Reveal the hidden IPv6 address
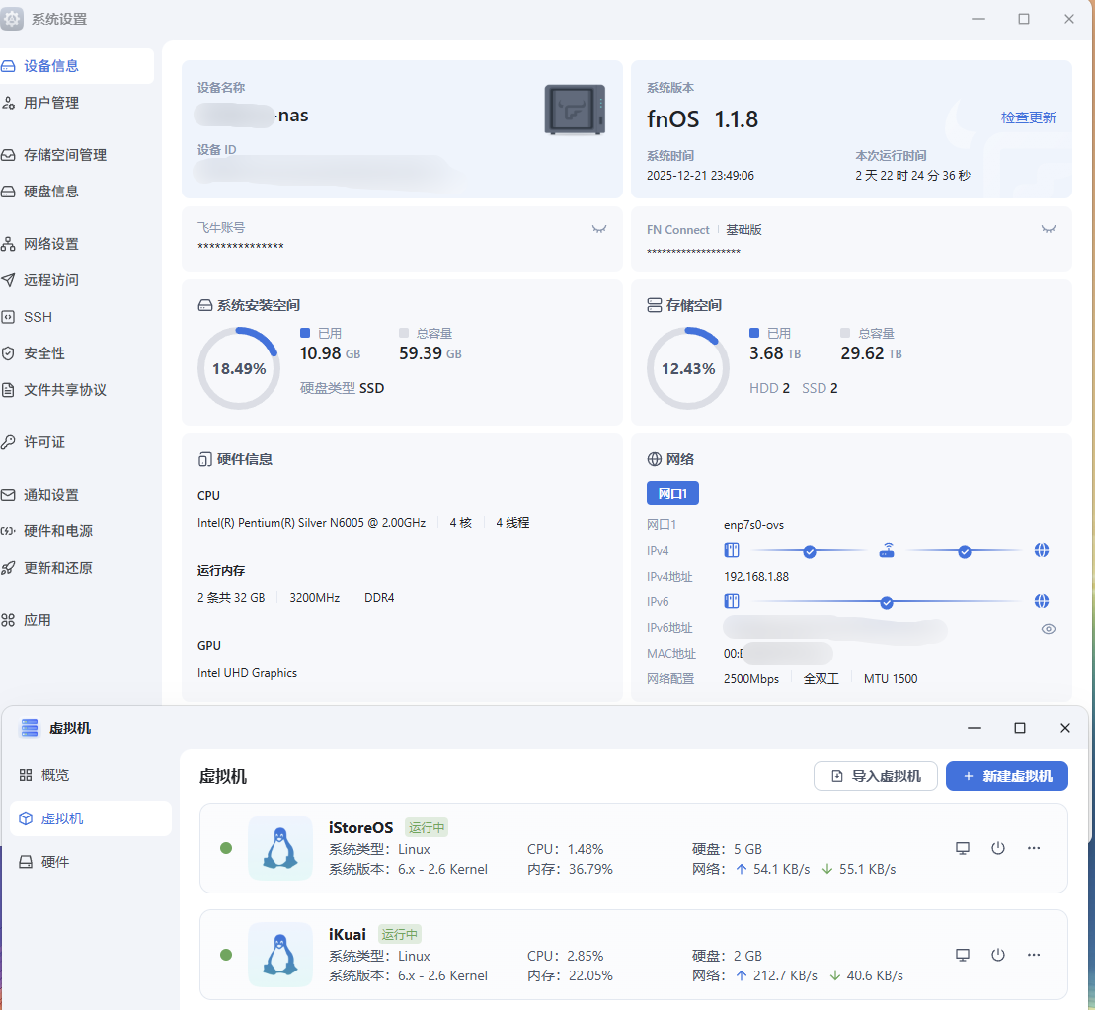 [1049, 628]
